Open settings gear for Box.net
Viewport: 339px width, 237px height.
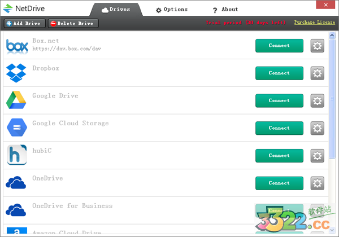317,46
